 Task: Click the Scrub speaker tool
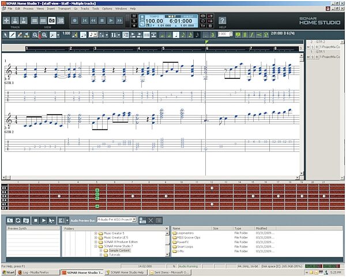pos(27,35)
